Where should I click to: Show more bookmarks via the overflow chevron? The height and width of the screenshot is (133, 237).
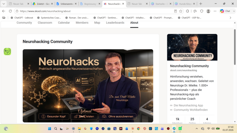click(230, 18)
